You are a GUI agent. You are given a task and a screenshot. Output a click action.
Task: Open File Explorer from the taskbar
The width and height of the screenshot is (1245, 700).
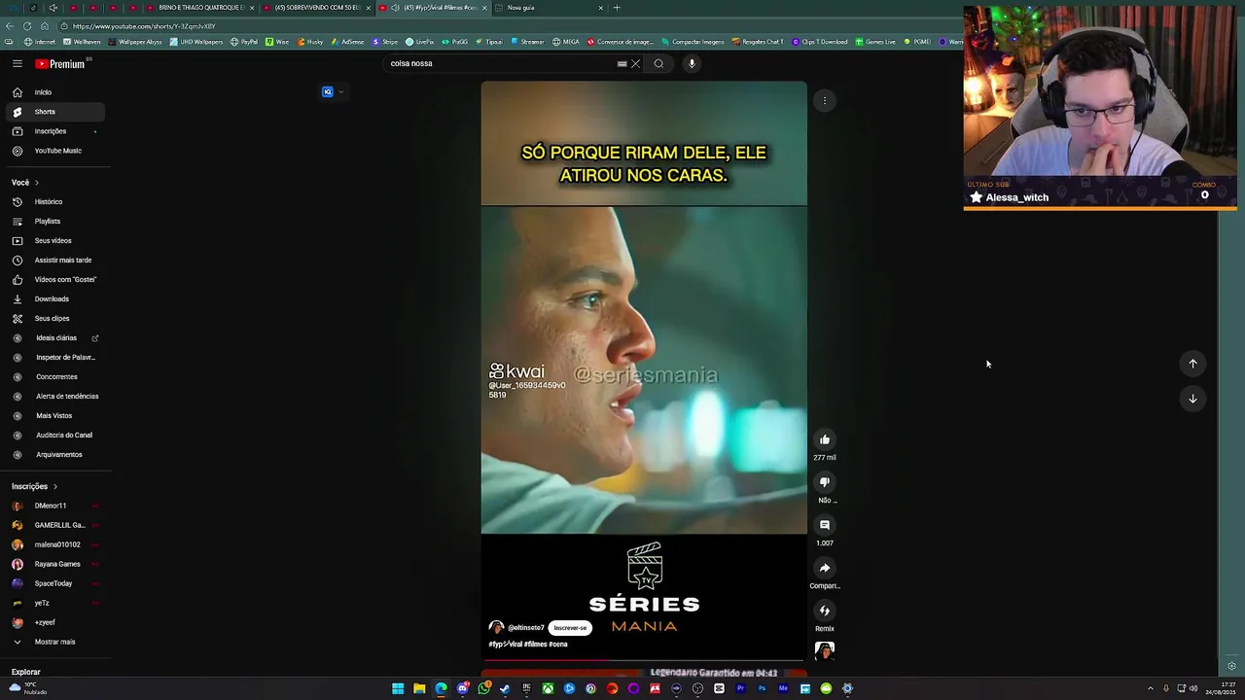coord(419,689)
